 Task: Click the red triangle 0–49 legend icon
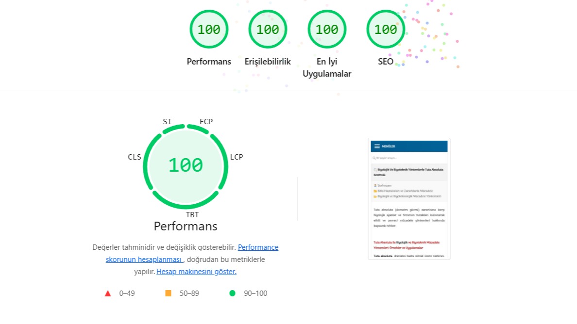click(x=108, y=293)
